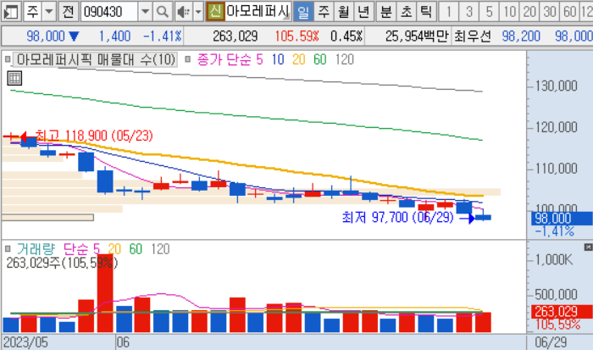Close the volume panel with X icon

(x=588, y=247)
